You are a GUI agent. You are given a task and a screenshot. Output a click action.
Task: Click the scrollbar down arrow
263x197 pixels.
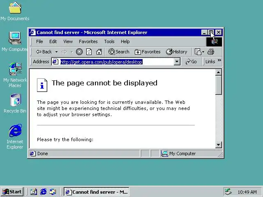click(218, 145)
